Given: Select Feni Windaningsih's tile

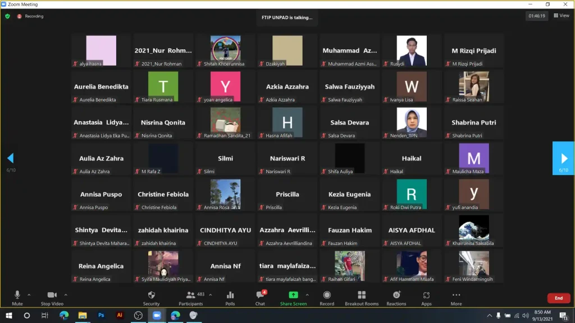Looking at the screenshot, I should tap(474, 266).
